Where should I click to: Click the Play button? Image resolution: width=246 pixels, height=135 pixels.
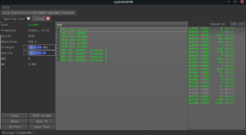point(15,116)
